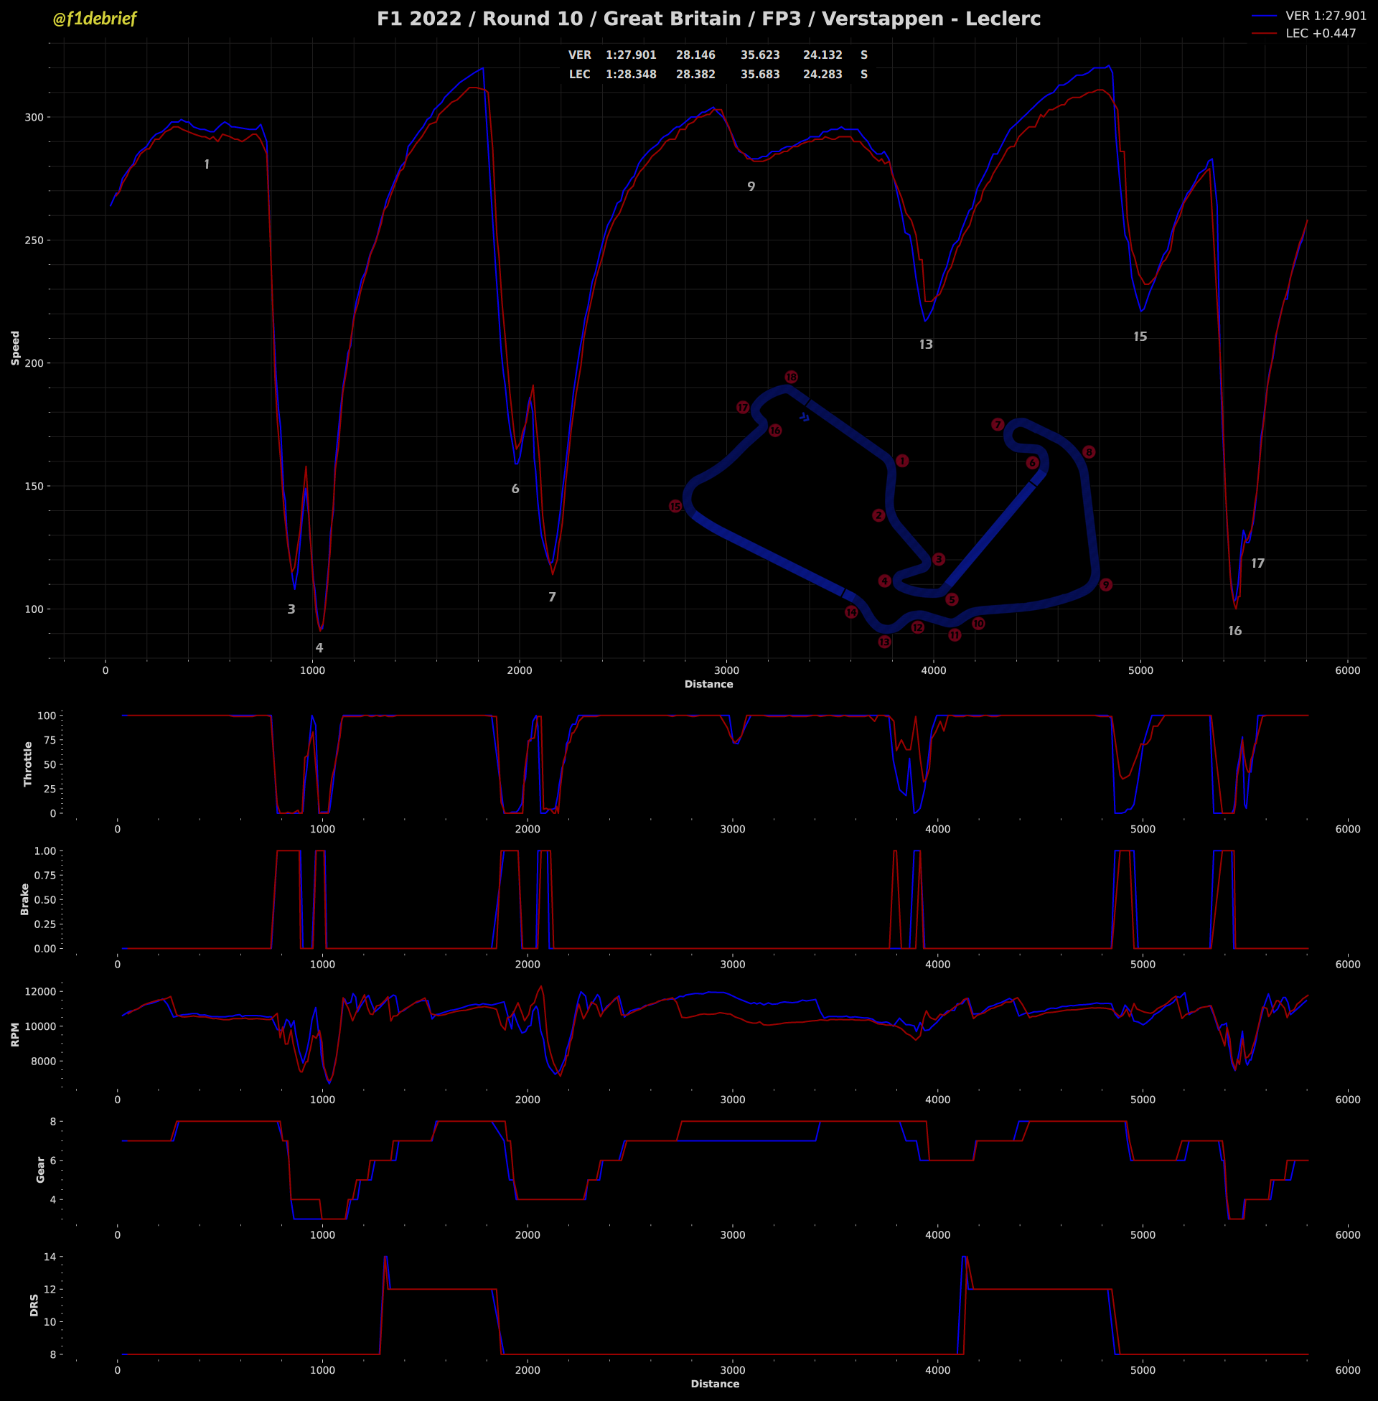
Task: Click turn 15 badge on the circuit map
Action: [675, 507]
